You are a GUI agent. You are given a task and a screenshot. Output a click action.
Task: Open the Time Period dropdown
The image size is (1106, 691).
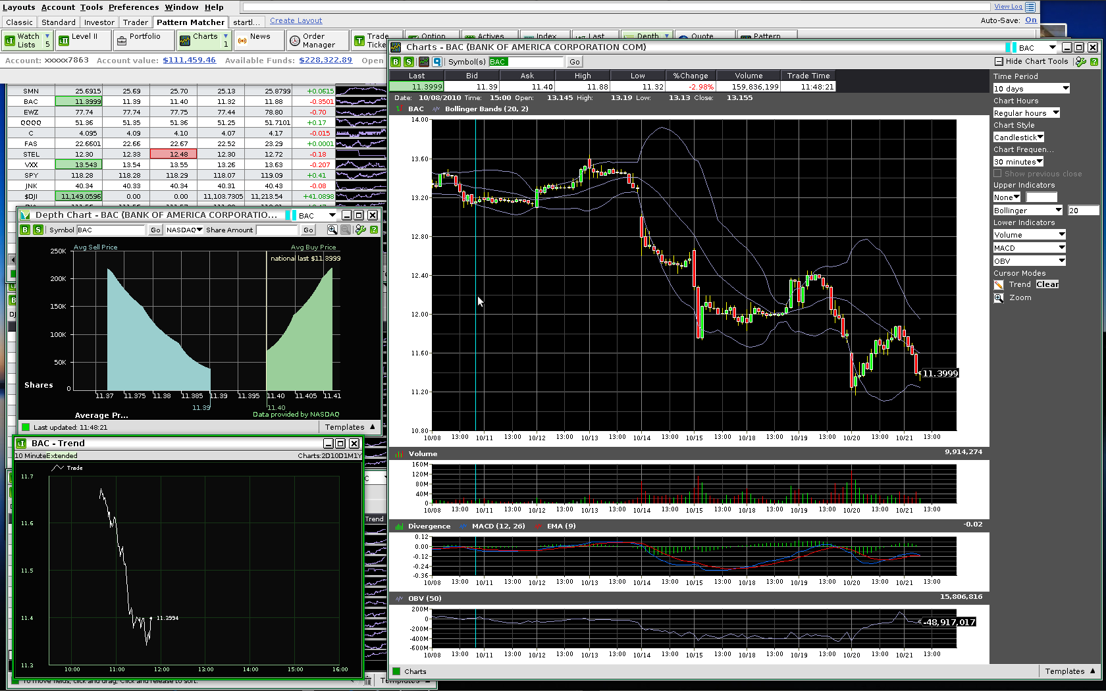click(x=1032, y=88)
